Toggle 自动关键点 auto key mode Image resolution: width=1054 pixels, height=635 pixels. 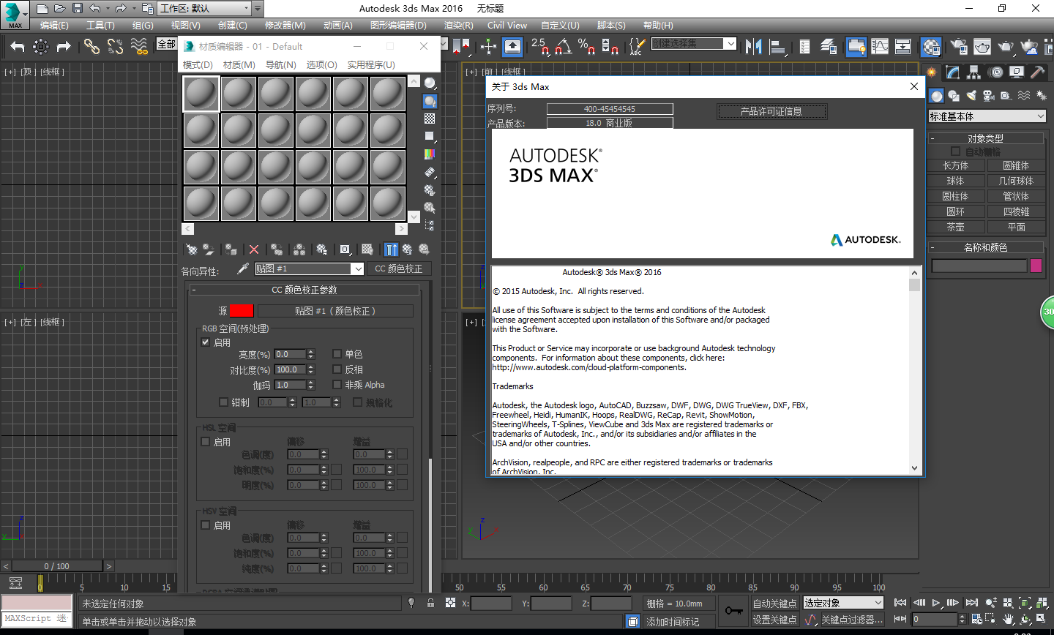point(775,604)
